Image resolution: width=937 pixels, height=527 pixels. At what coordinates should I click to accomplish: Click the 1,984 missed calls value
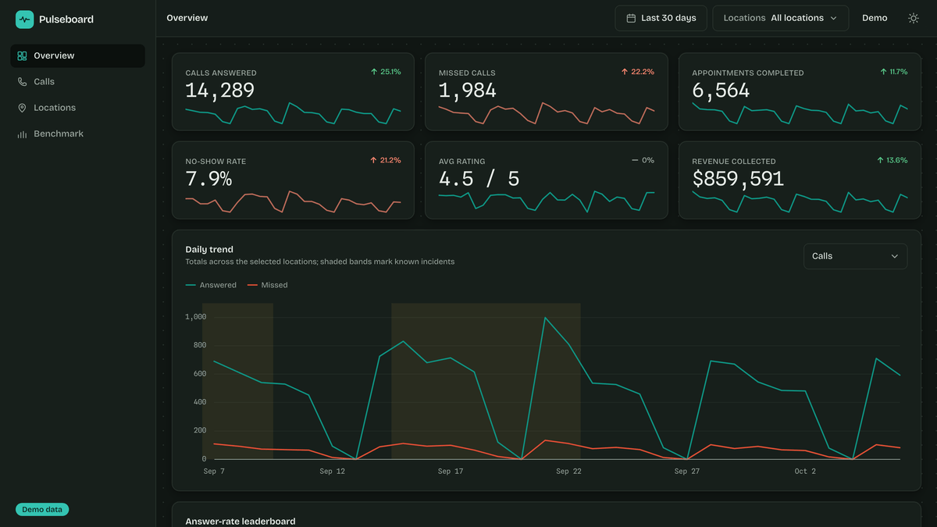[468, 91]
